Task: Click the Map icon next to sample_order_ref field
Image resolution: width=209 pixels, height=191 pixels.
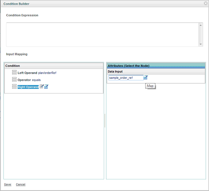Action: pos(146,77)
